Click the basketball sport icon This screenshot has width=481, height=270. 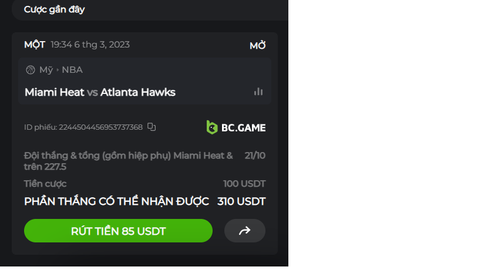(31, 70)
